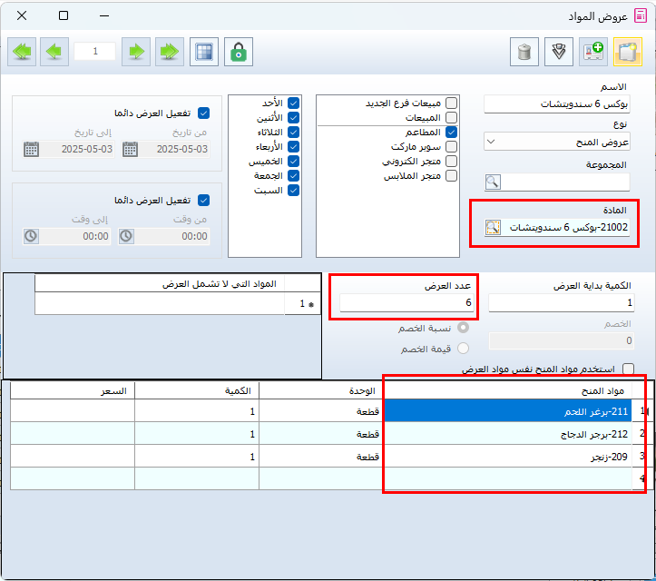Click the green padlock icon
The image size is (656, 581).
coord(239,52)
